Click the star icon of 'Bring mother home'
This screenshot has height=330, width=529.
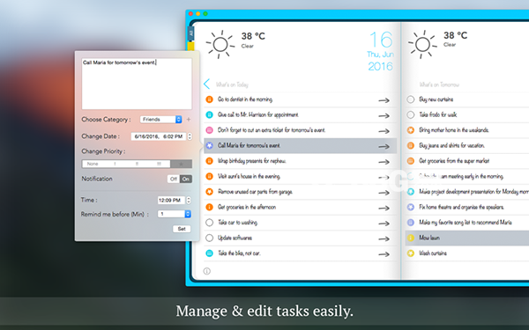click(411, 130)
